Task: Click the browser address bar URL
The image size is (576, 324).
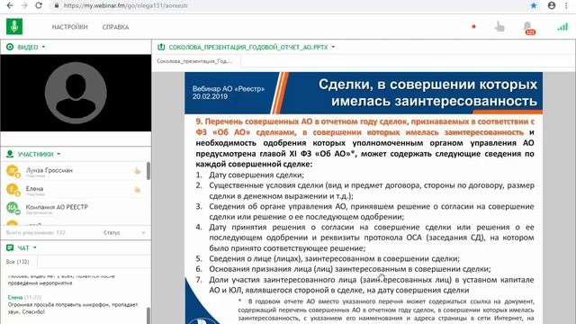Action: 126,5
